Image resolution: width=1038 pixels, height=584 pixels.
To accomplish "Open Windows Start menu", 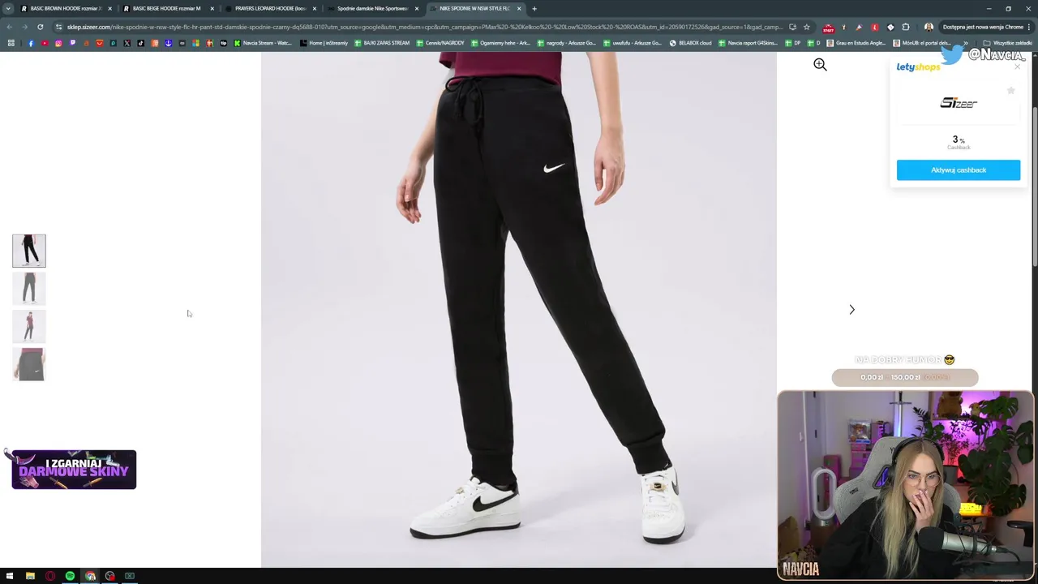I will (x=10, y=576).
